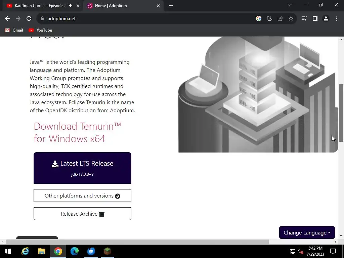The image size is (344, 258).
Task: Open the Google icon in address bar
Action: click(259, 19)
